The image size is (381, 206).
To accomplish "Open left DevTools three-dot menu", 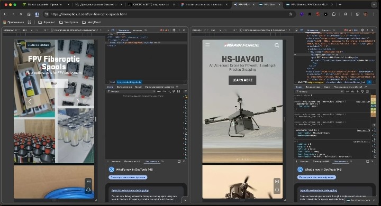I will click(x=179, y=30).
